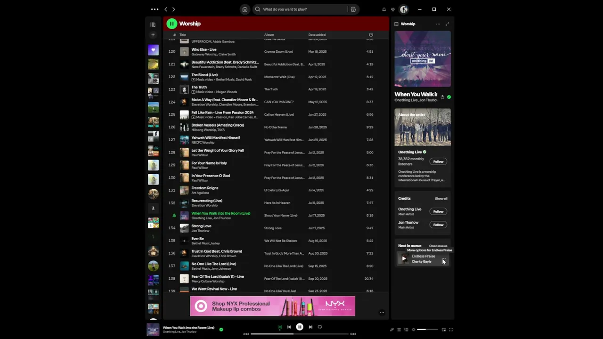
Task: Click the video icon under The Blood (Live)
Action: [193, 80]
